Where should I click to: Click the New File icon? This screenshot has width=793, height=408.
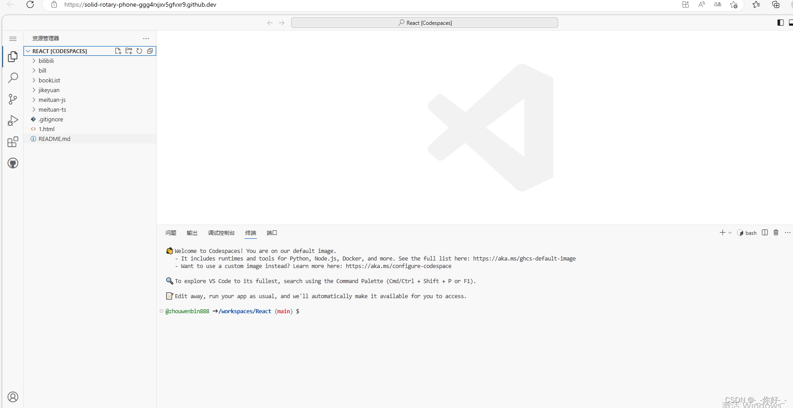pyautogui.click(x=118, y=51)
